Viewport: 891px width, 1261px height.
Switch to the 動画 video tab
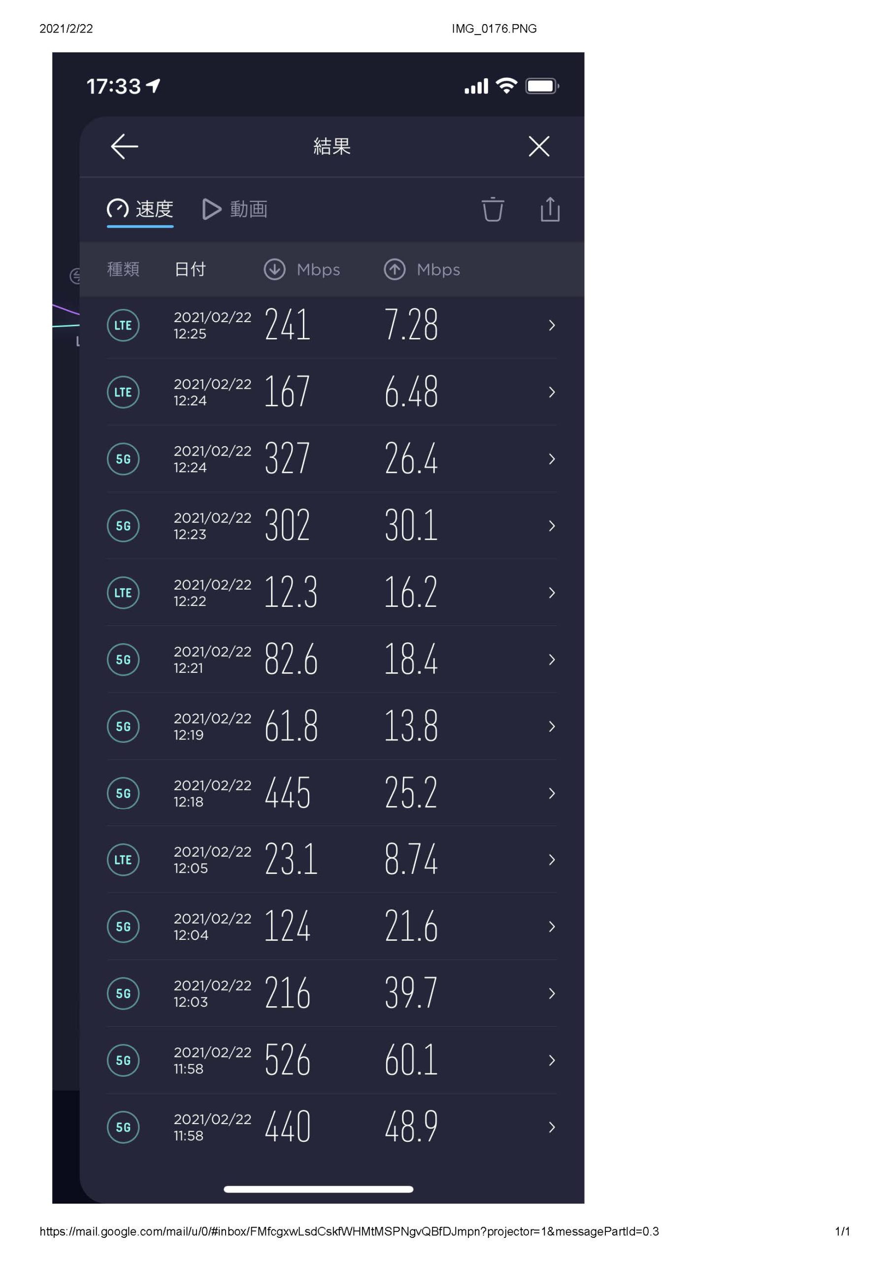[235, 209]
